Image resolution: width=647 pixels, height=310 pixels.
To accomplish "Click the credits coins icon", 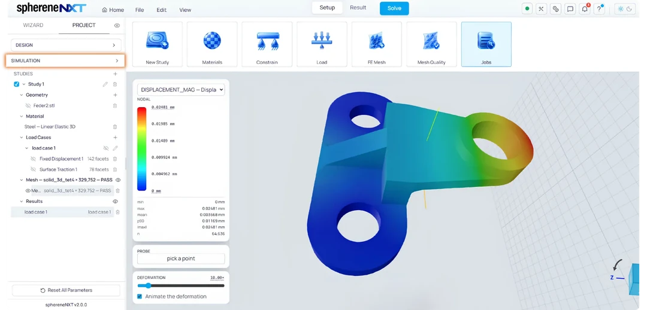I will [556, 8].
